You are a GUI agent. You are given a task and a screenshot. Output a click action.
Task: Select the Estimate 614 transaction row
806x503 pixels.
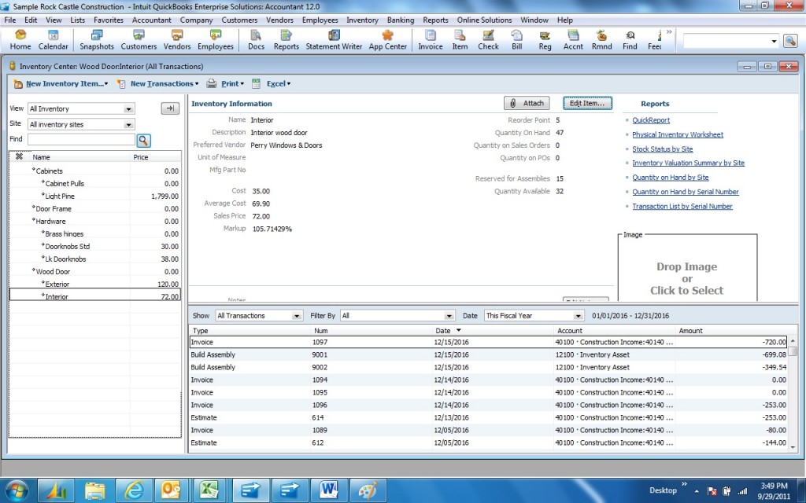[x=488, y=418]
